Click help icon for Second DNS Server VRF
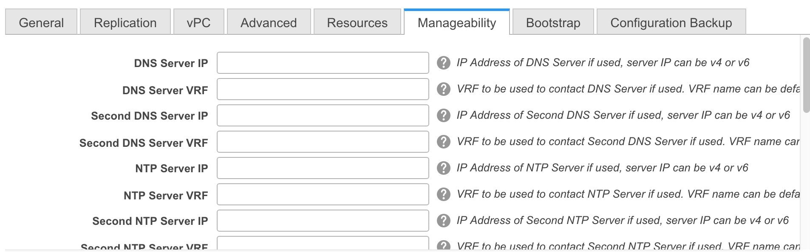This screenshot has height=252, width=810. [443, 142]
